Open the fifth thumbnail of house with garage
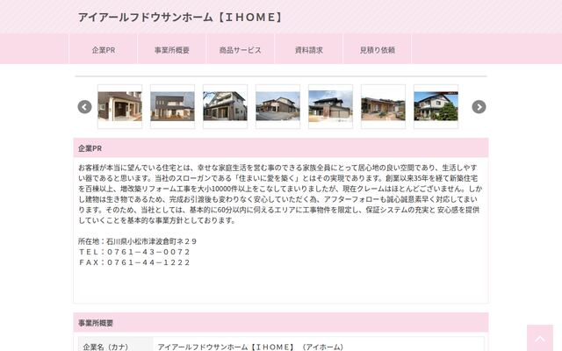Viewport: 562px width, 351px height. coord(330,106)
